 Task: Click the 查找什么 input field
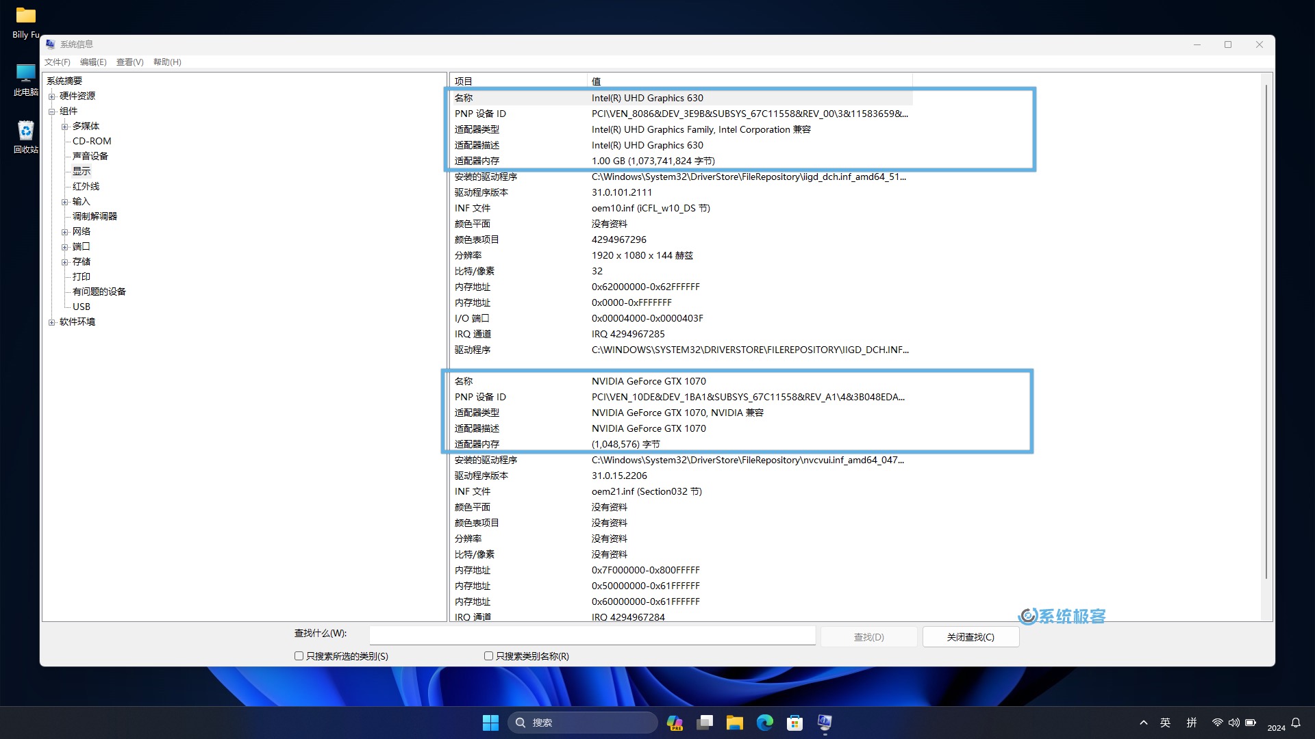point(592,636)
